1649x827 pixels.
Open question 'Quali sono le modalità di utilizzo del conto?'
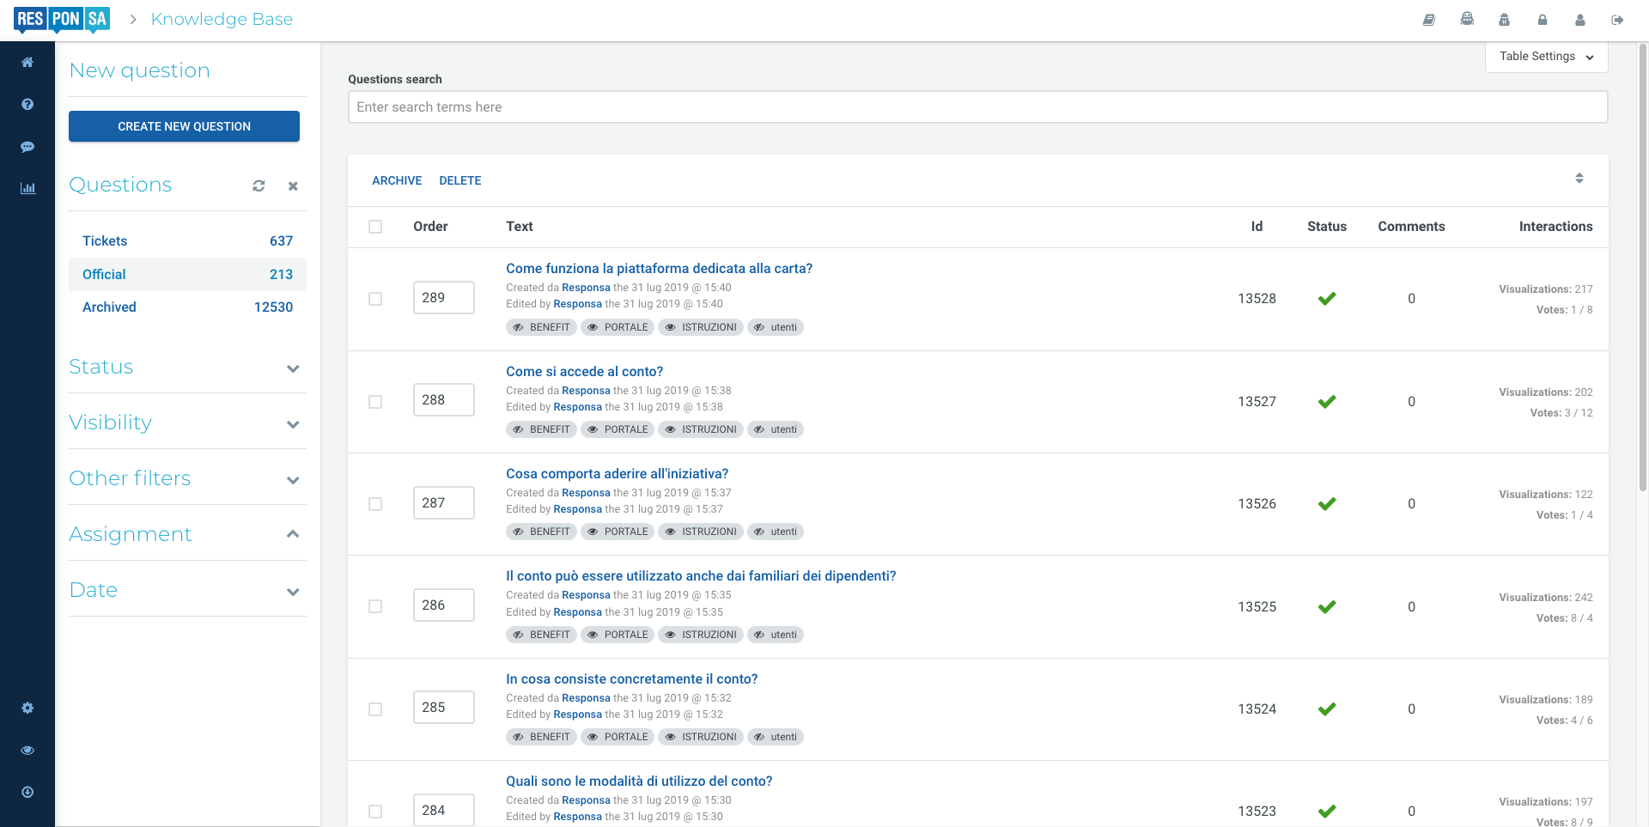click(639, 781)
